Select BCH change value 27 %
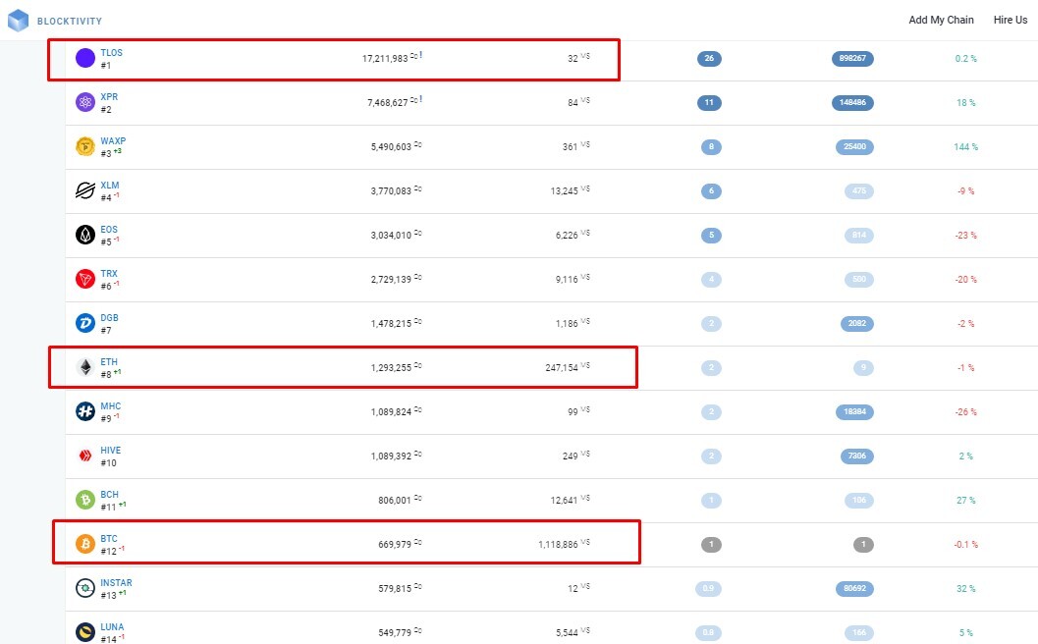Screen dimensions: 1038x644 click(x=966, y=501)
